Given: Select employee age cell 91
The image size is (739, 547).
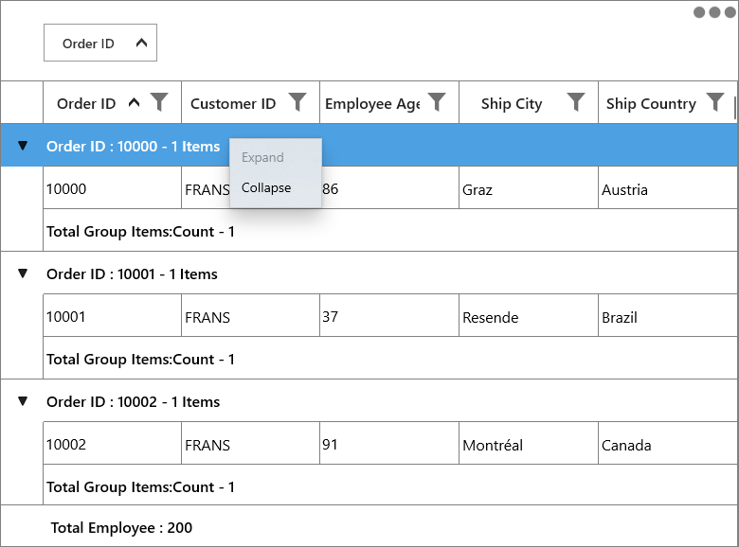Looking at the screenshot, I should pos(389,443).
